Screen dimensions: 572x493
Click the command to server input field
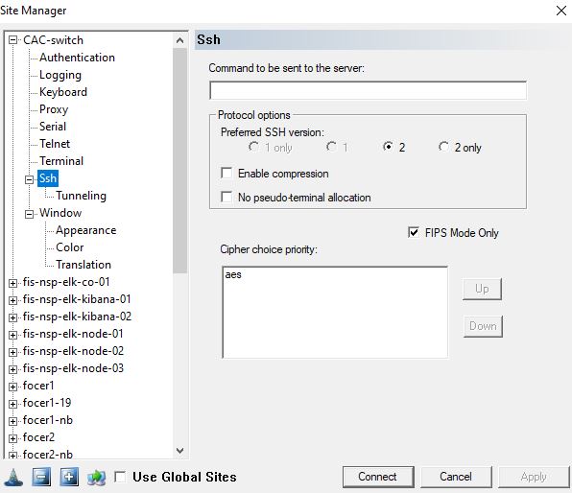(x=368, y=90)
